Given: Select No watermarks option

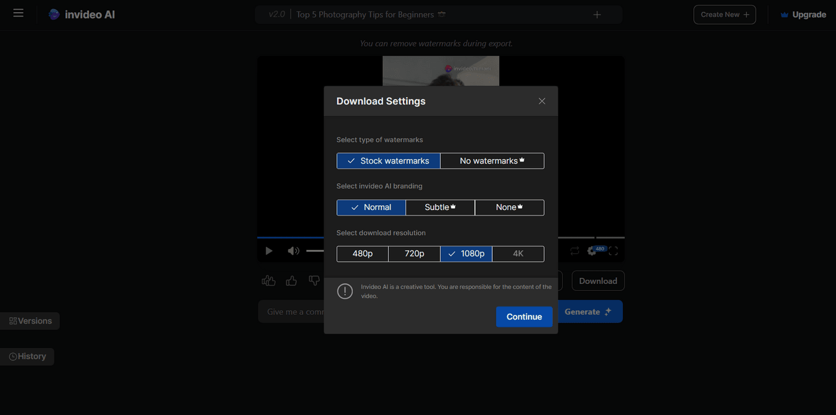Looking at the screenshot, I should pyautogui.click(x=491, y=160).
